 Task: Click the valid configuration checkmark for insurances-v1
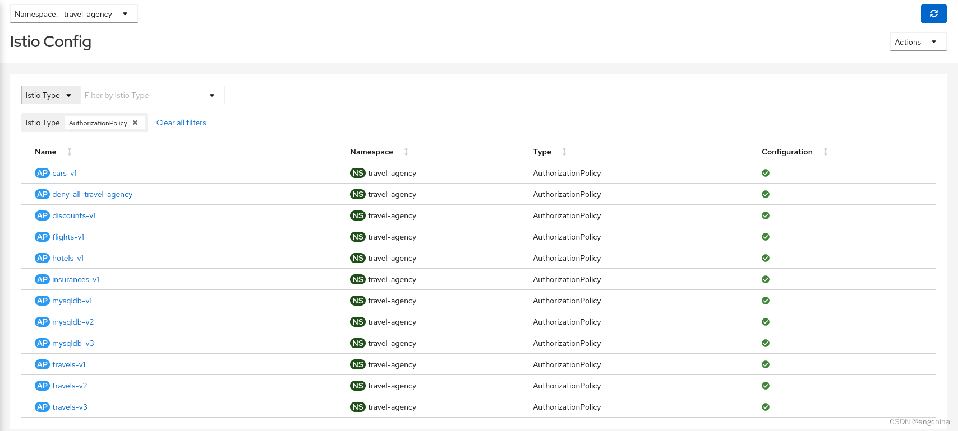click(x=766, y=279)
